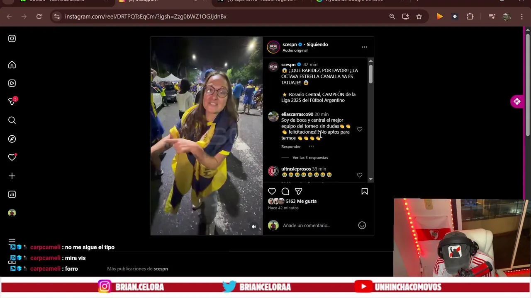Play the reel video

pos(206,136)
